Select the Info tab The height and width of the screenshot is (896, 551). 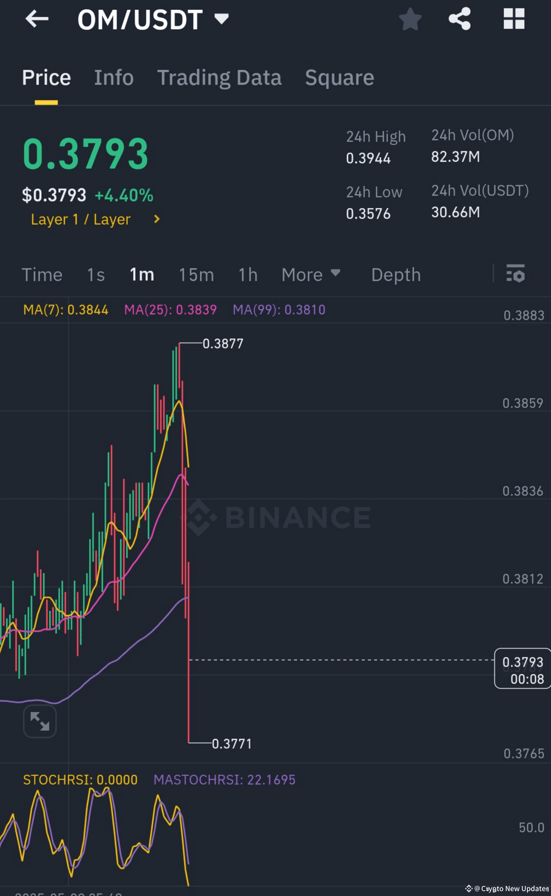(x=114, y=77)
